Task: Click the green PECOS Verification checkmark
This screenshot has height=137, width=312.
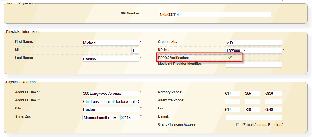Action: (230, 57)
